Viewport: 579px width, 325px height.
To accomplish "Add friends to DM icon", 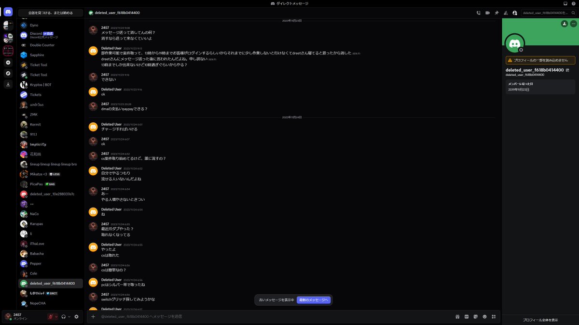I will click(506, 13).
